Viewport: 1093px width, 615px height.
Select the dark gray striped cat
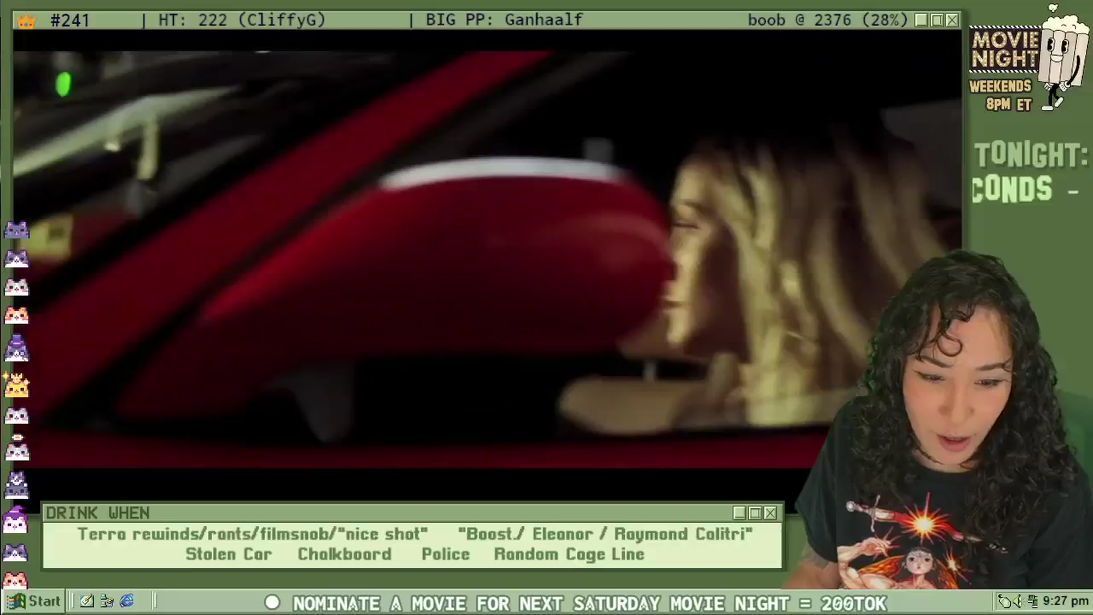[17, 231]
